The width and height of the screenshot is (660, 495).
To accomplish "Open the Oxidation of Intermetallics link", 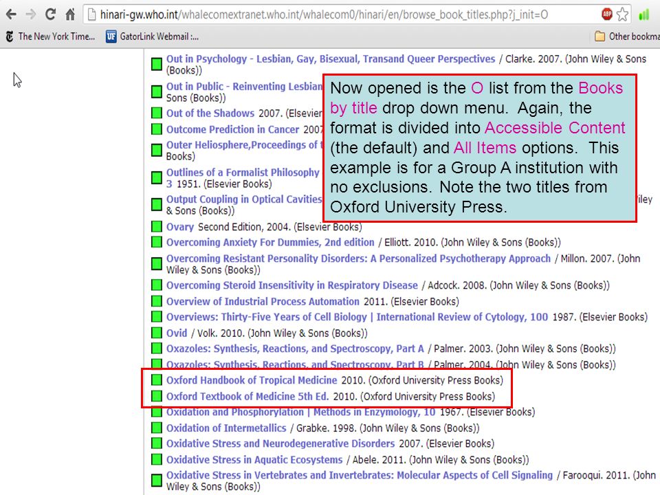I will (x=226, y=428).
